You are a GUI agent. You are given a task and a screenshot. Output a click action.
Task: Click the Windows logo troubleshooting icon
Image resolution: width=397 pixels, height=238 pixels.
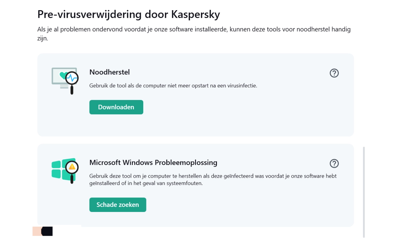[x=64, y=170]
